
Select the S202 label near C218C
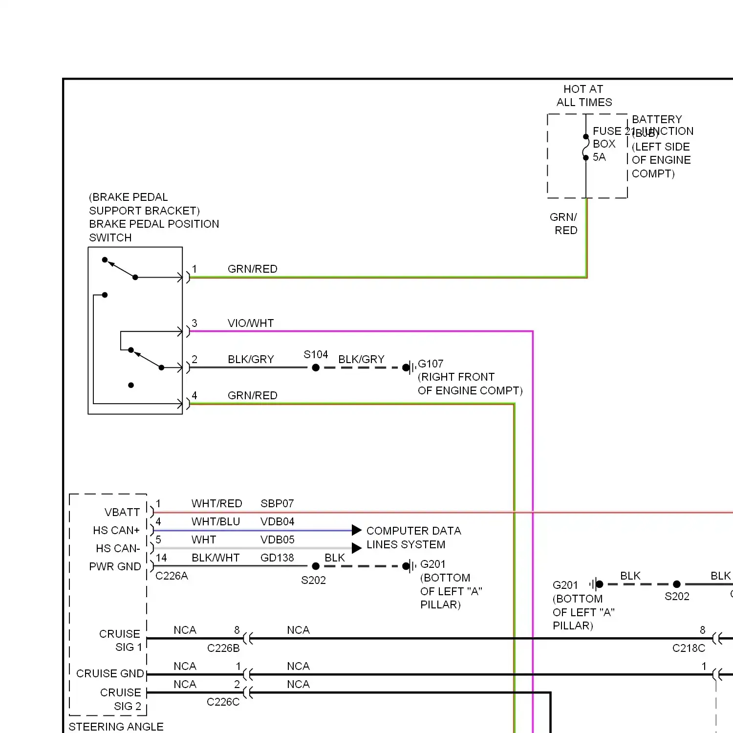(677, 596)
